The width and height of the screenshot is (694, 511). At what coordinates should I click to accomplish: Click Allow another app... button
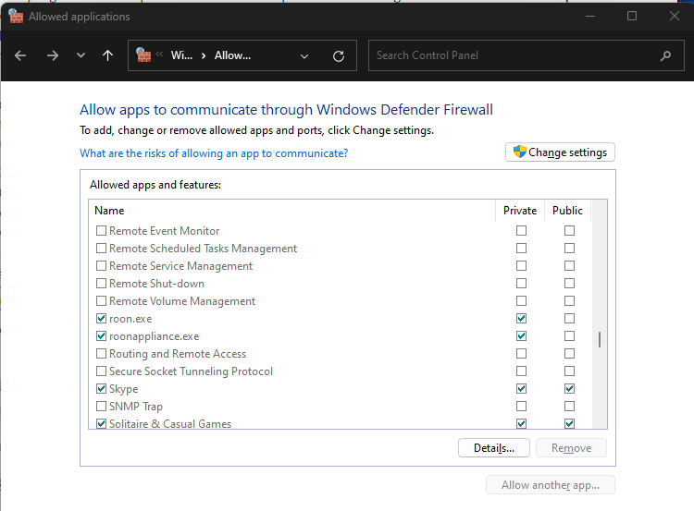click(x=551, y=485)
